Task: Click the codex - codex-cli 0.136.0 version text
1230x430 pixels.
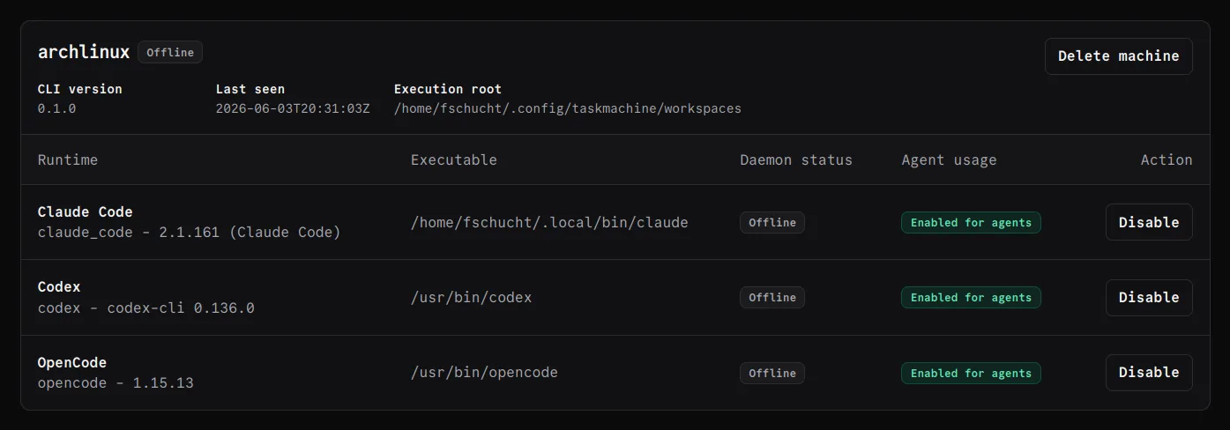Action: tap(146, 308)
